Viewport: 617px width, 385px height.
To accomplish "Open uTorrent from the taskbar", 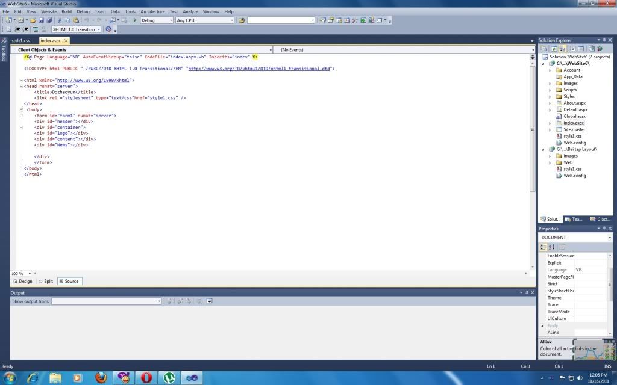I will point(169,378).
